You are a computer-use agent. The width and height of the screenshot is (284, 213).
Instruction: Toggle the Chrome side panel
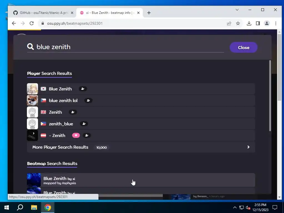coord(258,23)
